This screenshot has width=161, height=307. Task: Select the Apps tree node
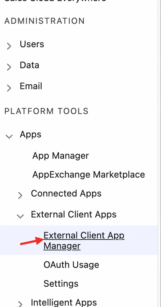pyautogui.click(x=30, y=135)
